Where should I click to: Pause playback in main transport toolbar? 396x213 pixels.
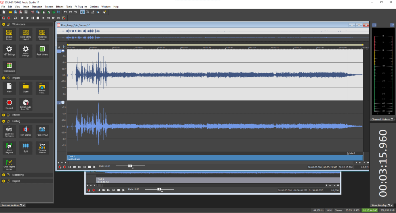tap(32, 18)
